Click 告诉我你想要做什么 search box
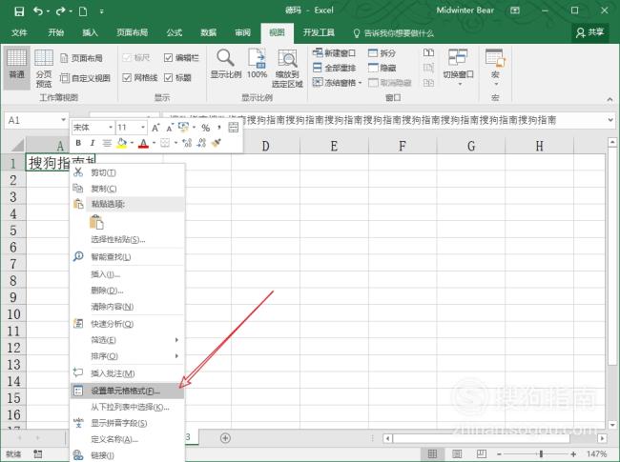The height and width of the screenshot is (462, 620). [393, 33]
